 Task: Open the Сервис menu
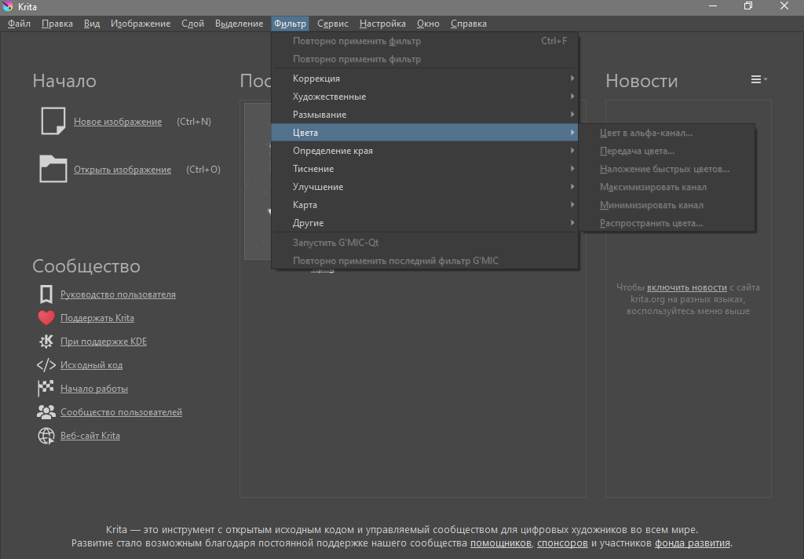point(333,24)
